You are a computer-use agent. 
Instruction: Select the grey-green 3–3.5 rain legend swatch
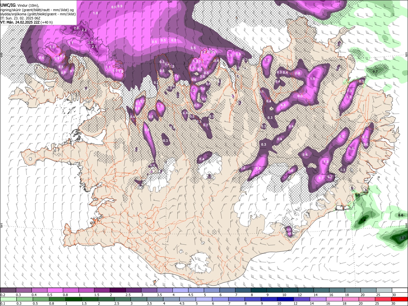pyautogui.click(x=139, y=299)
